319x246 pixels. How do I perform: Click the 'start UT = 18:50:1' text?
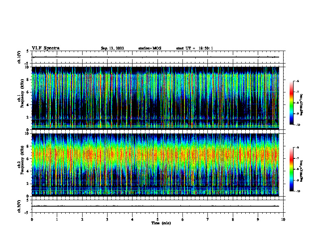click(x=195, y=48)
